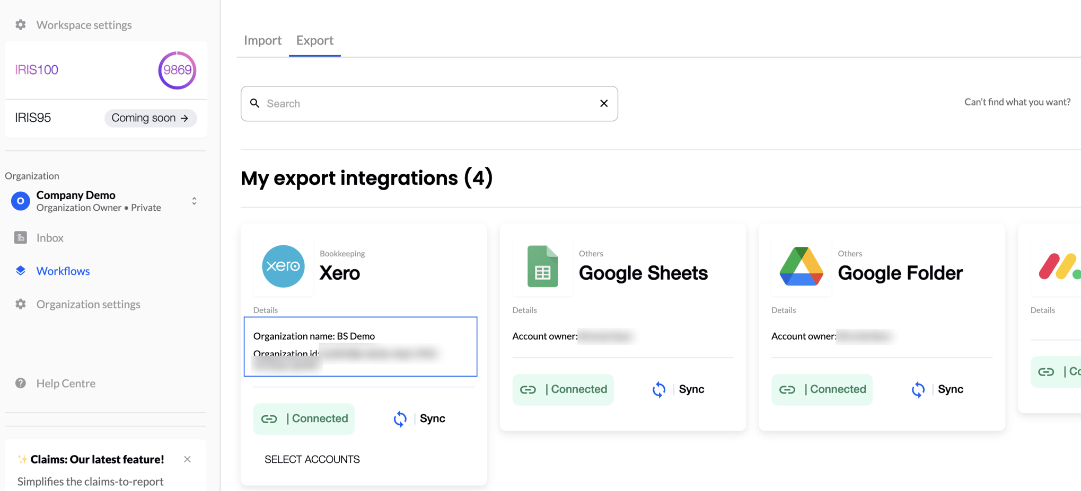This screenshot has height=491, width=1081.
Task: Open Help Centre question mark icon
Action: [x=21, y=383]
